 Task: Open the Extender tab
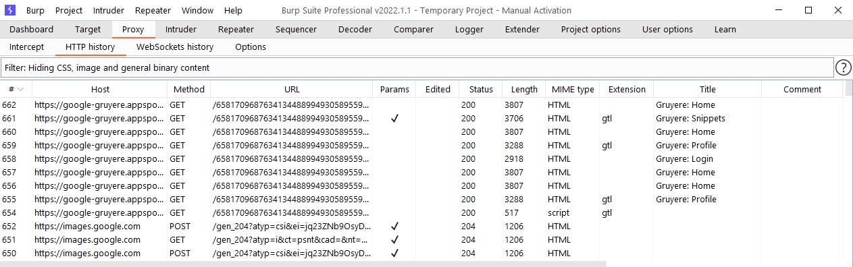click(522, 30)
